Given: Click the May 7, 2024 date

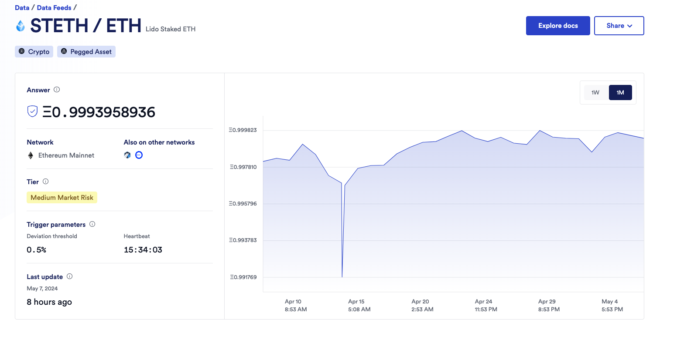Looking at the screenshot, I should [x=42, y=288].
